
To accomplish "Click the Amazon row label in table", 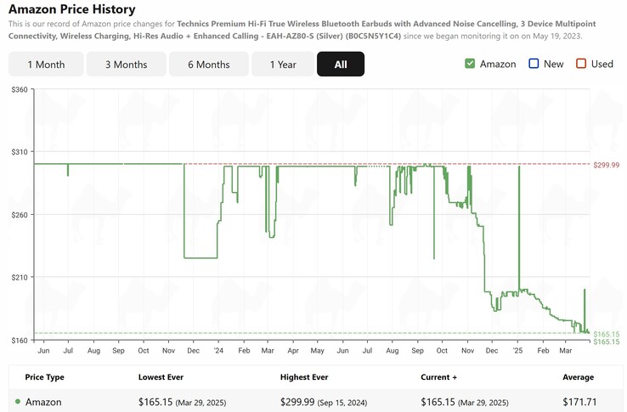I will [43, 402].
